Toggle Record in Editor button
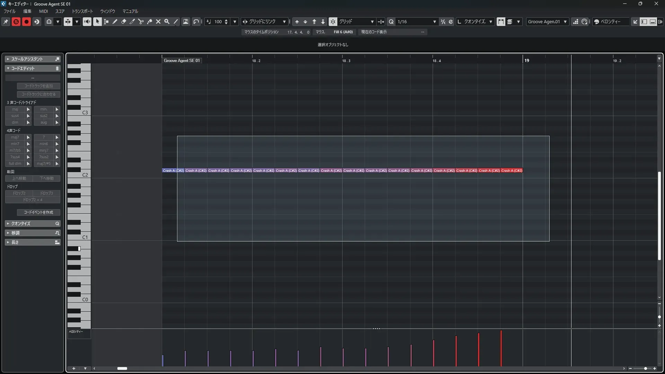 coord(26,21)
